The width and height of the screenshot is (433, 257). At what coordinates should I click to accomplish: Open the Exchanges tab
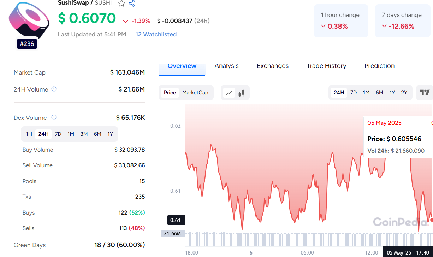272,66
